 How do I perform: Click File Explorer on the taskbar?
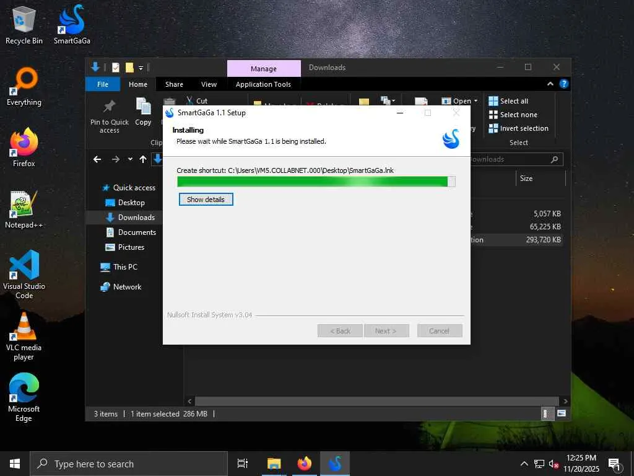tap(274, 464)
